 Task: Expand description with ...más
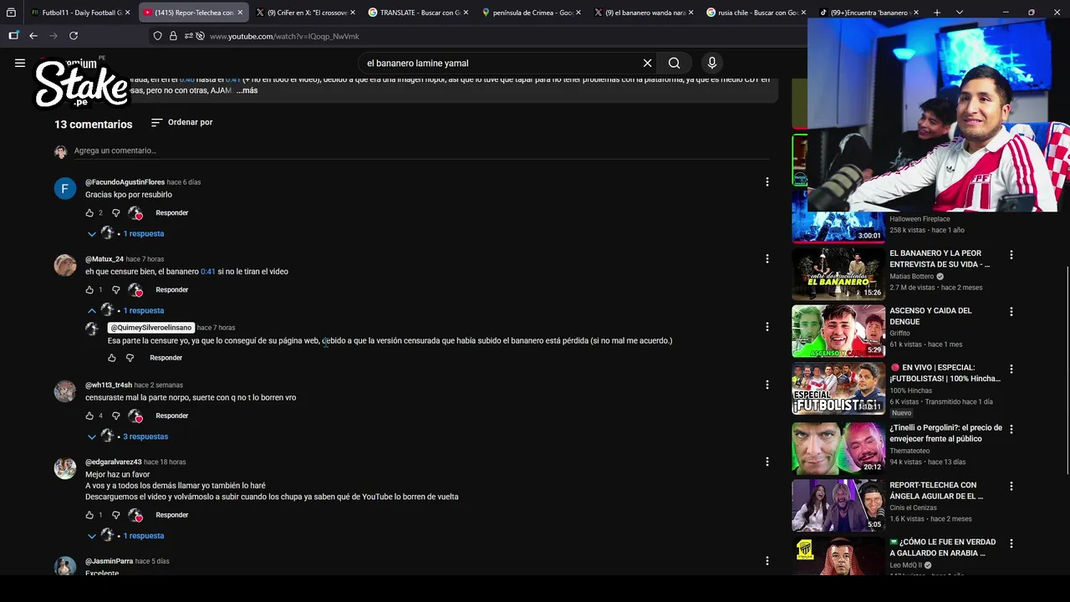[247, 90]
